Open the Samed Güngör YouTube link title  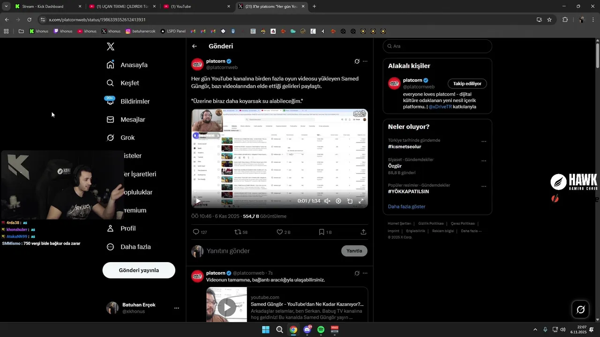[x=307, y=304]
